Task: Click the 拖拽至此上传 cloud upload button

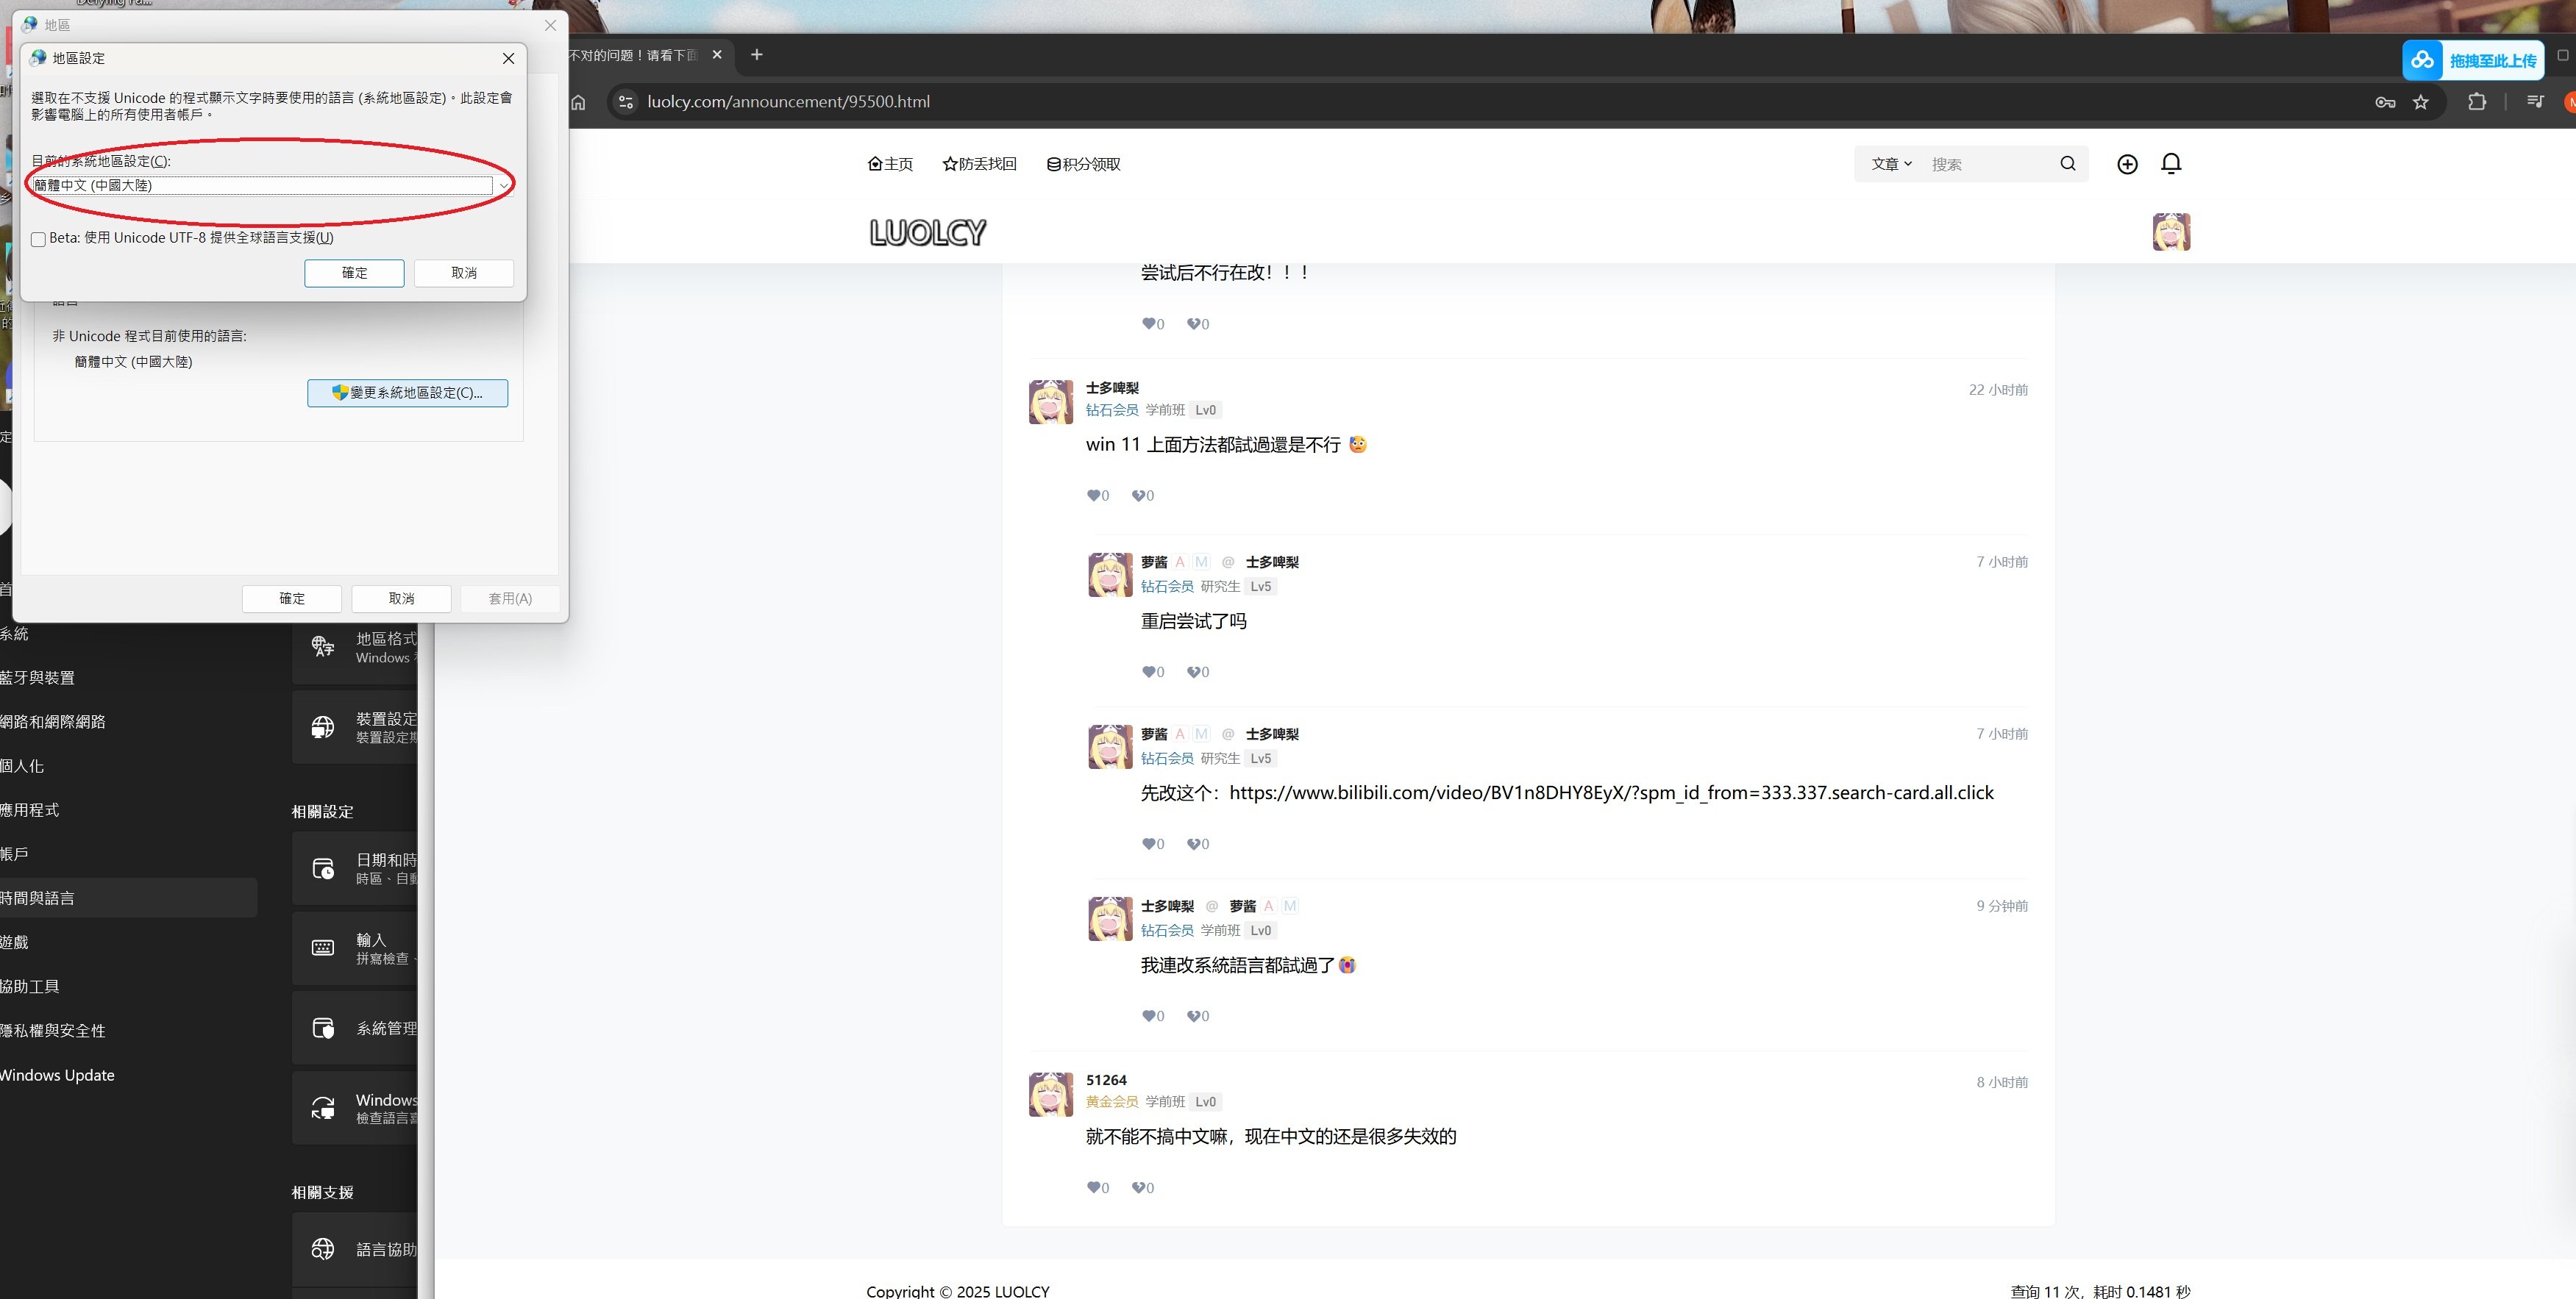Action: point(2473,60)
